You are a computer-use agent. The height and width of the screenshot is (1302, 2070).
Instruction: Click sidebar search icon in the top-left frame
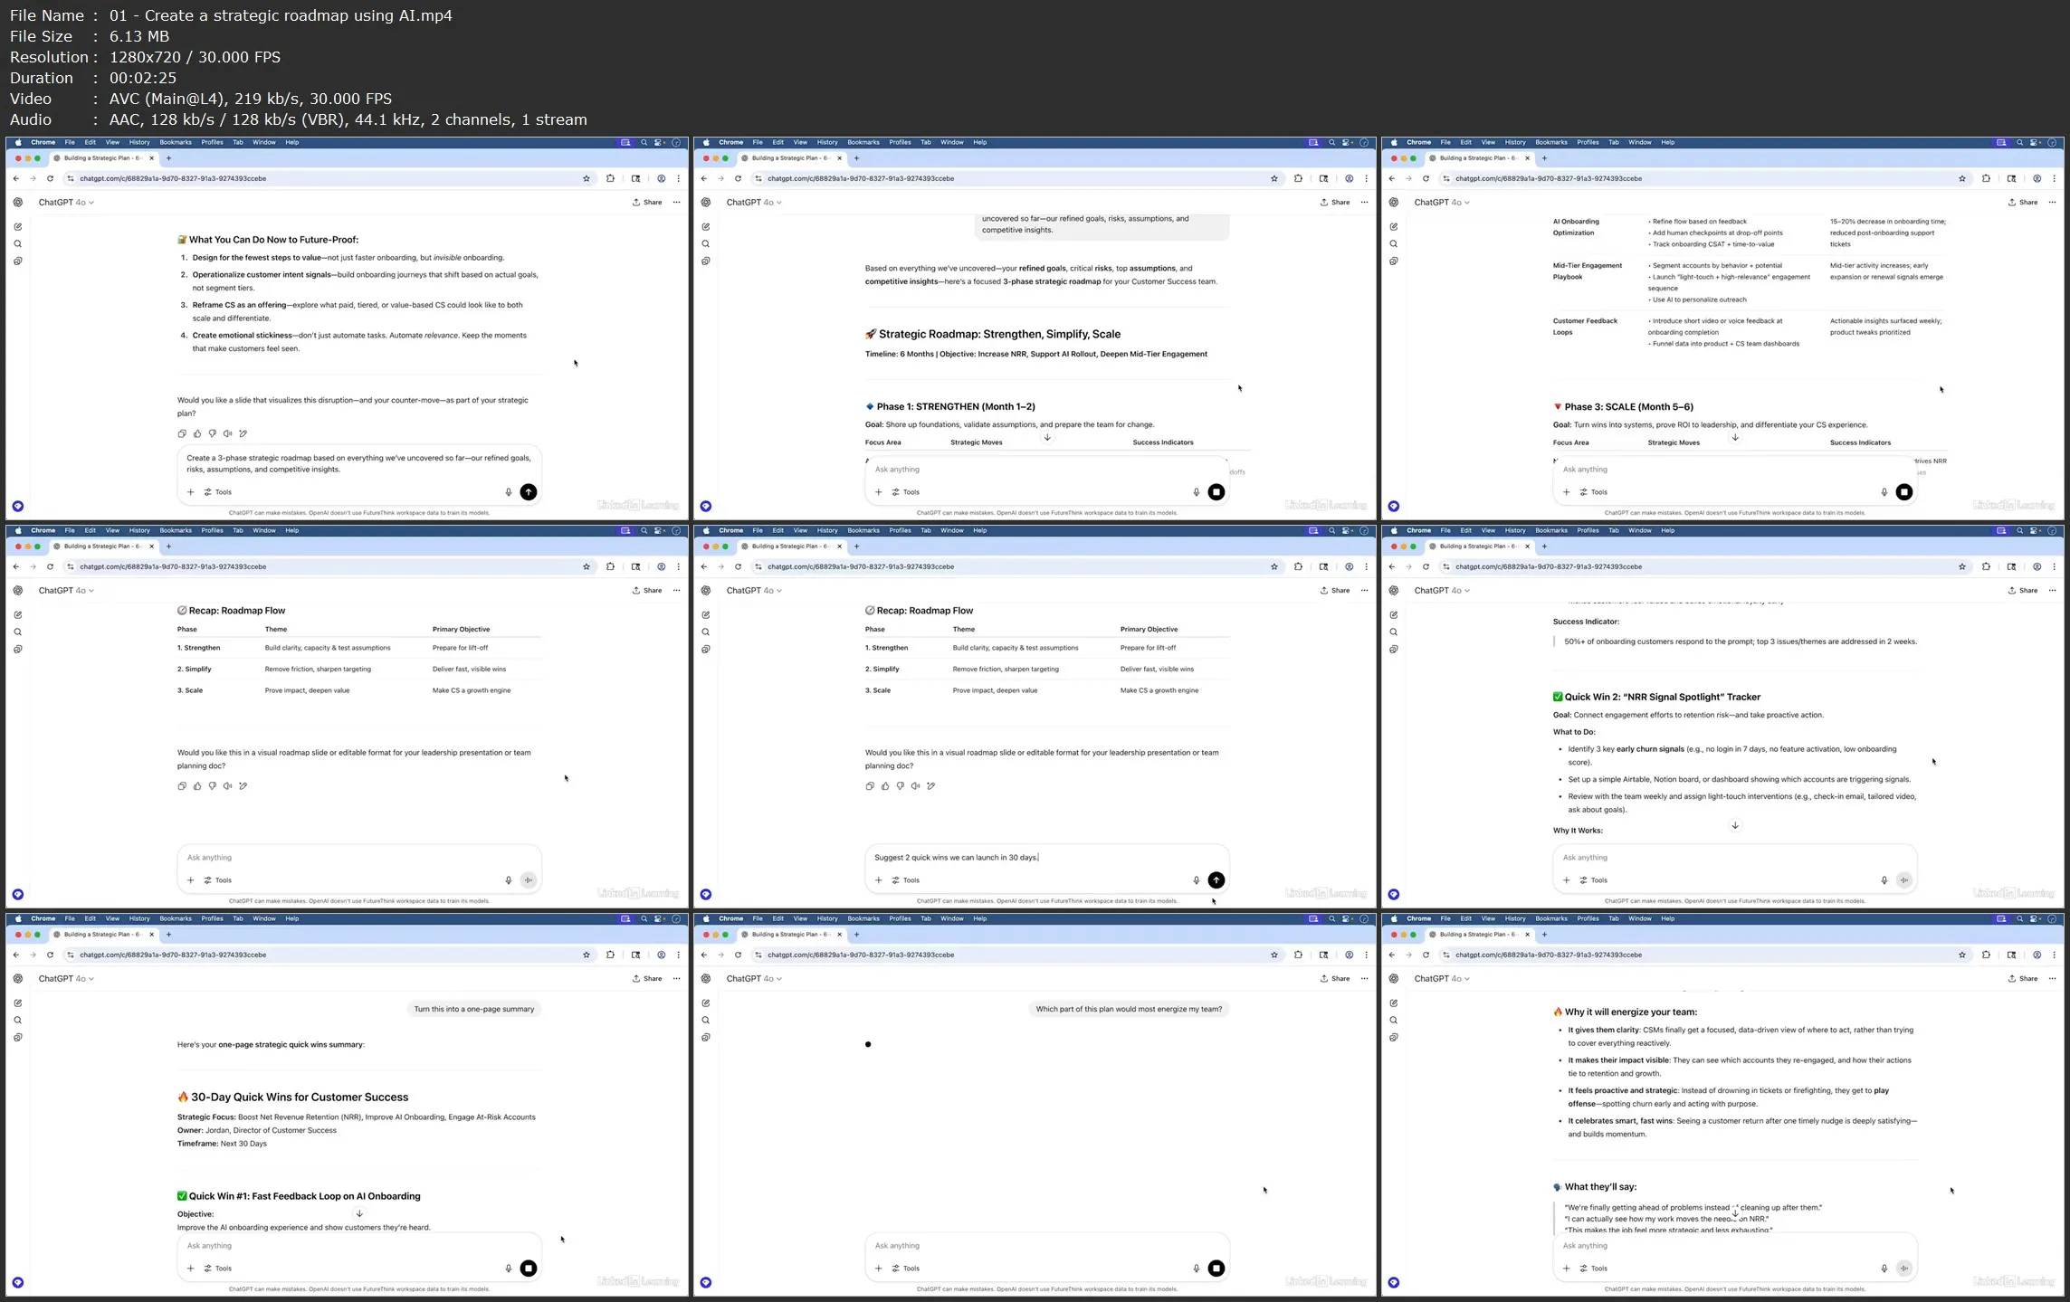click(x=18, y=244)
